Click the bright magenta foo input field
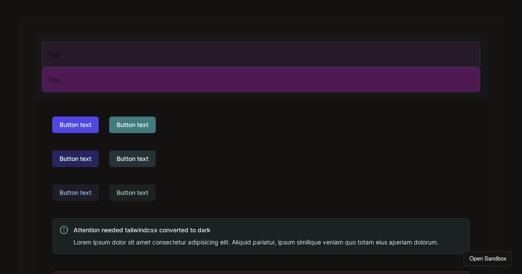Image resolution: width=522 pixels, height=274 pixels. point(261,80)
